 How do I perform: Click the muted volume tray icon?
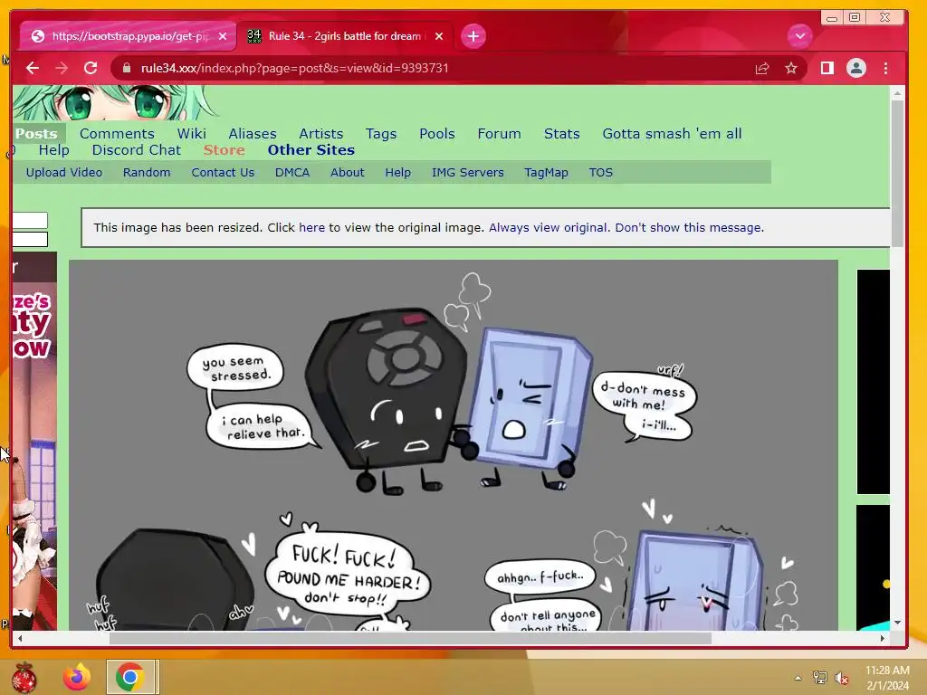[841, 678]
